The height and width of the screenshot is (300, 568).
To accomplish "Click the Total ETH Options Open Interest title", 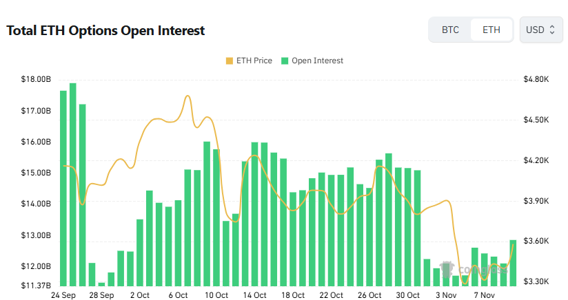I will 105,31.
